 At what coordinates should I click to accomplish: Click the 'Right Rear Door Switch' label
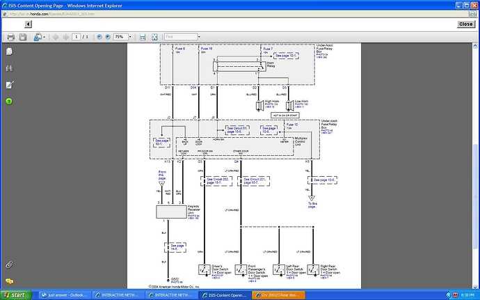(x=328, y=268)
